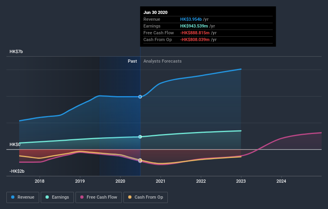
Task: Click the Analysts Forecasts label
Action: 163,61
